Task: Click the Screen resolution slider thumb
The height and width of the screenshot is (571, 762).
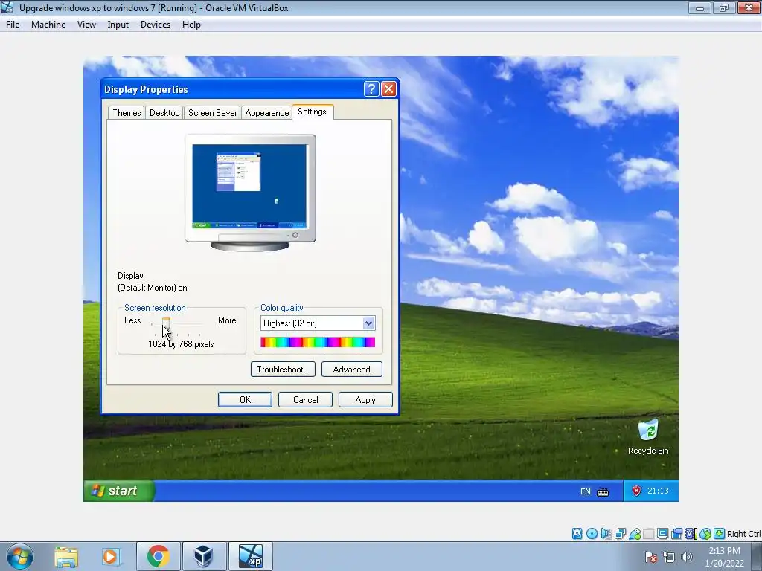Action: [166, 323]
